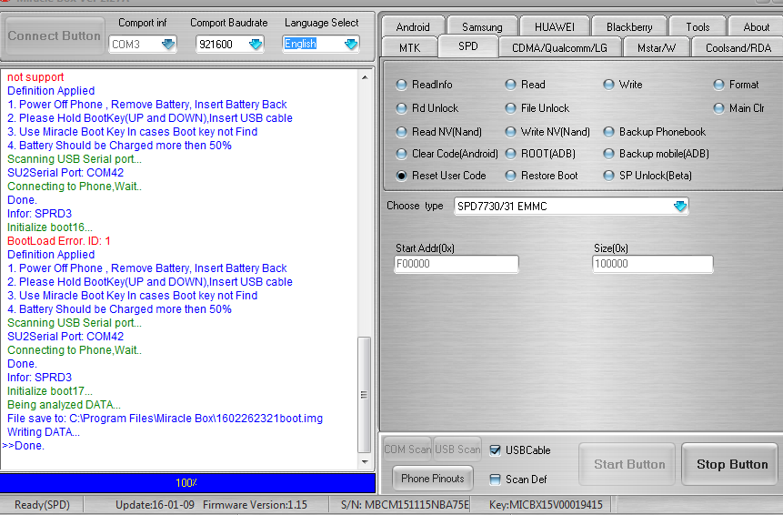The width and height of the screenshot is (783, 515).
Task: Choose the Restore Boot radio option
Action: click(510, 176)
